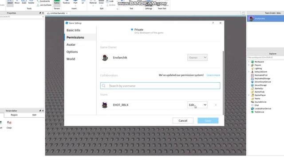This screenshot has height=160, width=284.
Task: Select the NetworkClient icon in Explorer
Action: tap(252, 72)
